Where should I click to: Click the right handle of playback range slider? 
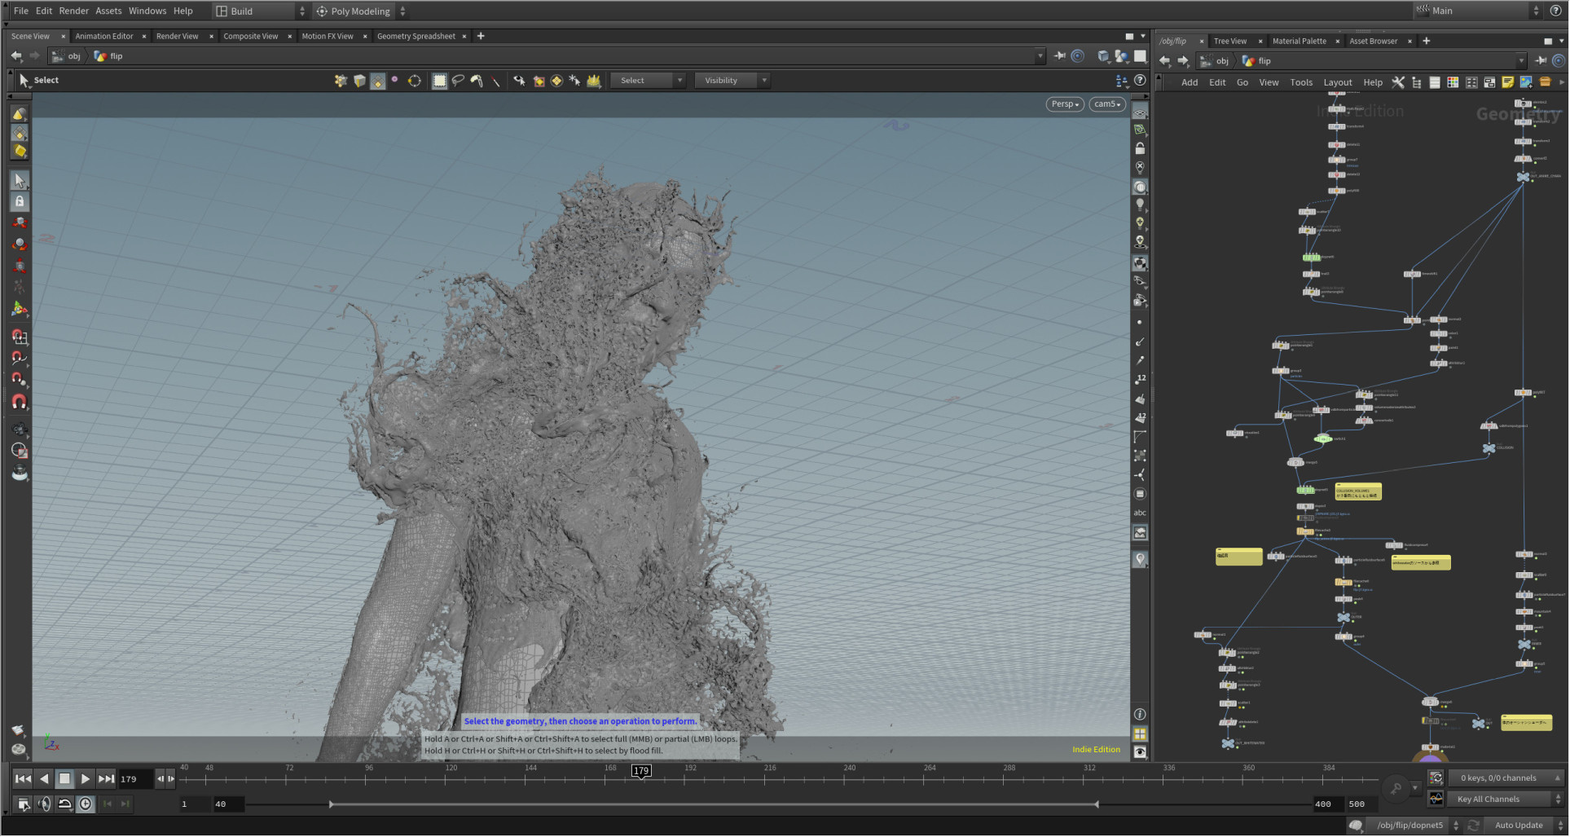(x=1097, y=805)
